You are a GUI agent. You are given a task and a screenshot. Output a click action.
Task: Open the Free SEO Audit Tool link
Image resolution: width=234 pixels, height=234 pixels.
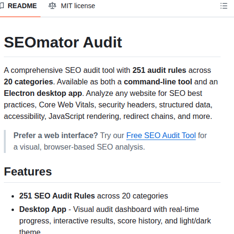coord(161,136)
